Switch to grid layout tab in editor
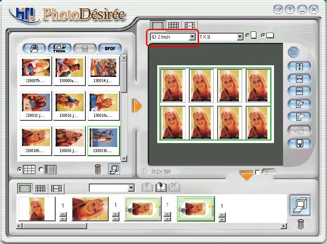The image size is (327, 244). coord(174,26)
